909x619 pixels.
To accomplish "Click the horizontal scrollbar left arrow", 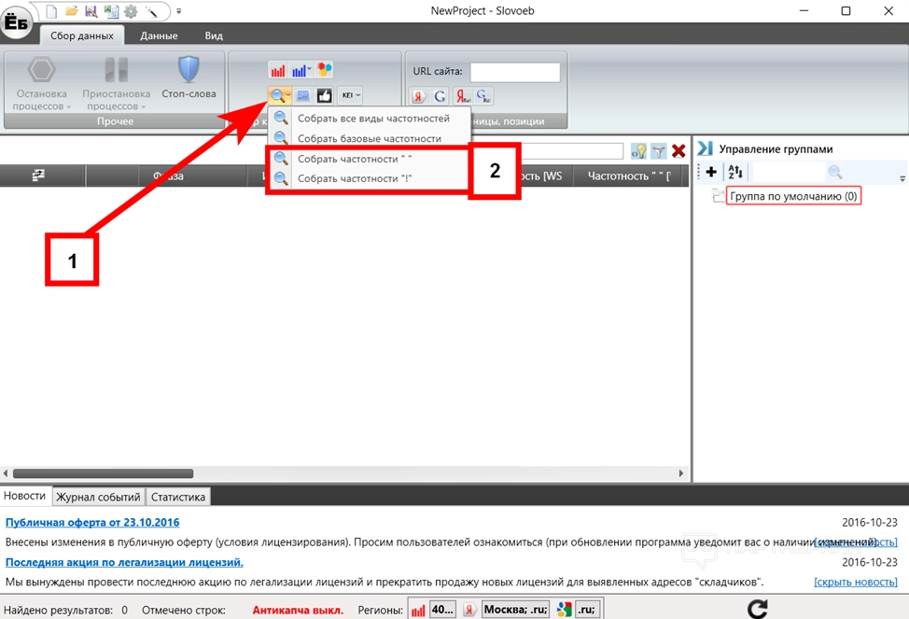I will coord(6,473).
